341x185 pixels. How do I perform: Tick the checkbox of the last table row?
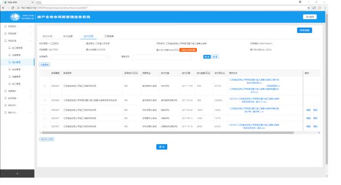(x=45, y=126)
